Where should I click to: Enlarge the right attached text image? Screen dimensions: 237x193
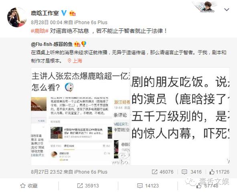[180, 116]
